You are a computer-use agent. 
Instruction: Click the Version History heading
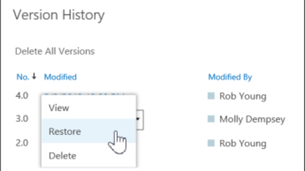tap(59, 15)
